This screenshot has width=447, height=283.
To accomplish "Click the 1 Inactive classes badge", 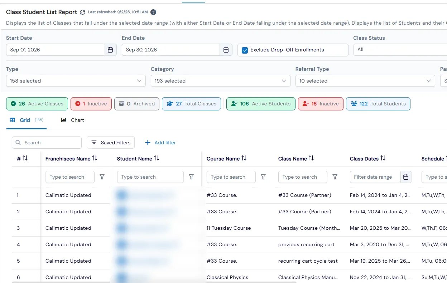I will click(91, 104).
